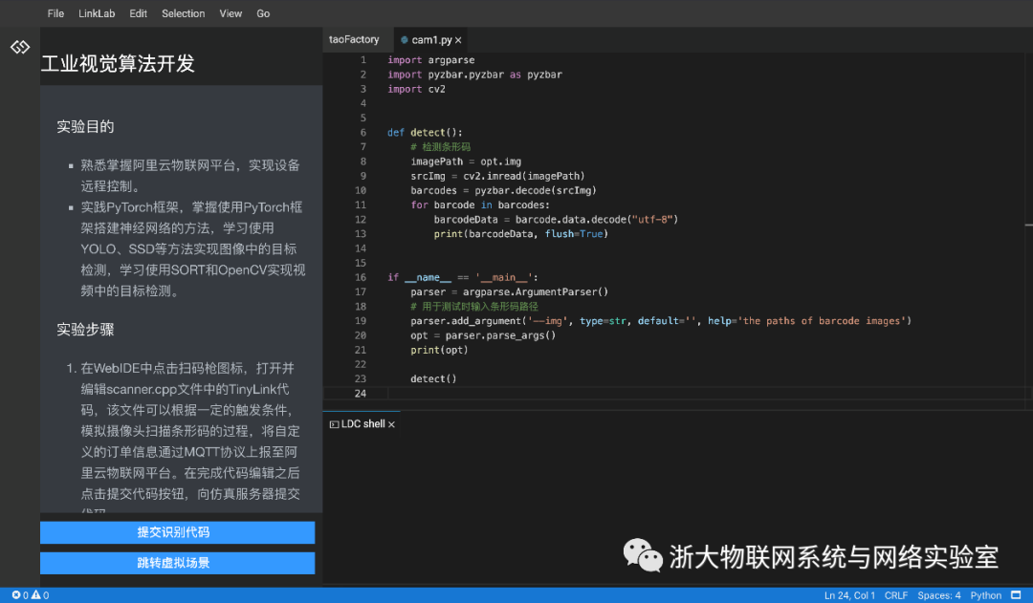1033x603 pixels.
Task: Click the 'parser.add_argument' line 19
Action: coord(661,320)
